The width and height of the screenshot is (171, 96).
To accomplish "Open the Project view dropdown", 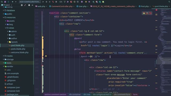I will click(6, 5).
